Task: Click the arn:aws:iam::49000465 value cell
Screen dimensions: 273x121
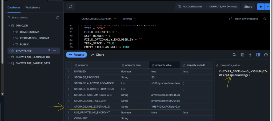Action: point(164,101)
